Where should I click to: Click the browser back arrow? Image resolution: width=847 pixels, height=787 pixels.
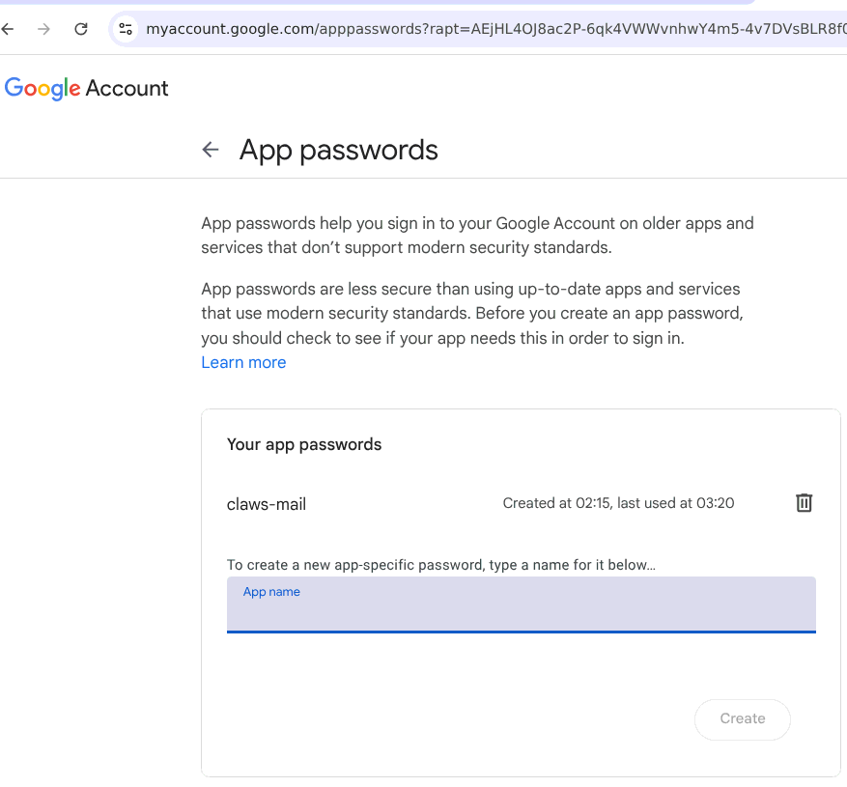(8, 29)
